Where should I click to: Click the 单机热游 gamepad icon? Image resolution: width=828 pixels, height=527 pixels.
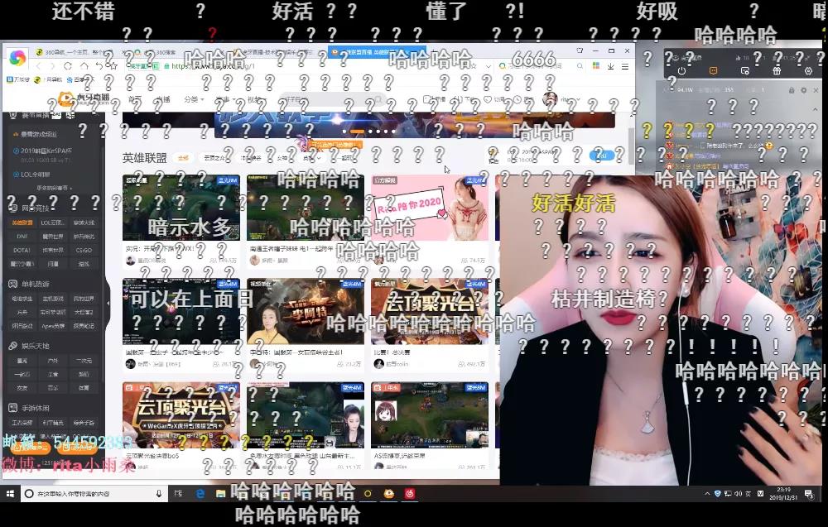pyautogui.click(x=12, y=284)
